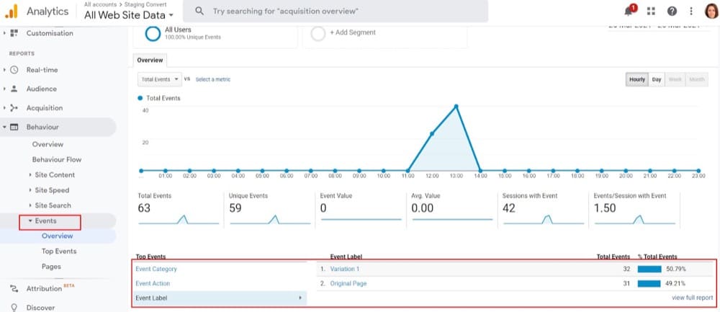This screenshot has height=312, width=720.
Task: Click the view full report link
Action: pos(691,297)
